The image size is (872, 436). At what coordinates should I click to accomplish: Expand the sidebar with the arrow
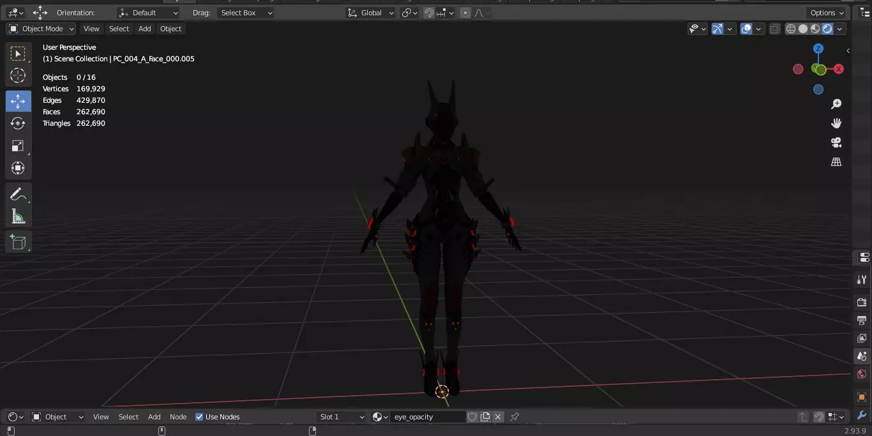848,50
